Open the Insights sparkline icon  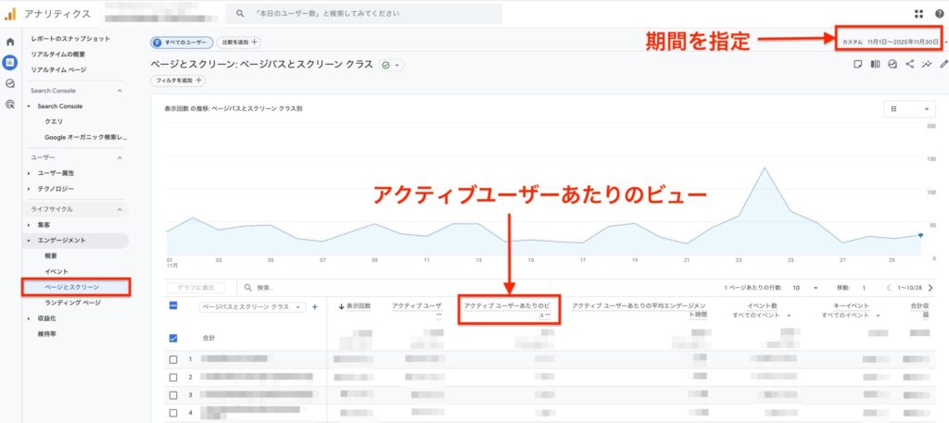click(x=927, y=65)
